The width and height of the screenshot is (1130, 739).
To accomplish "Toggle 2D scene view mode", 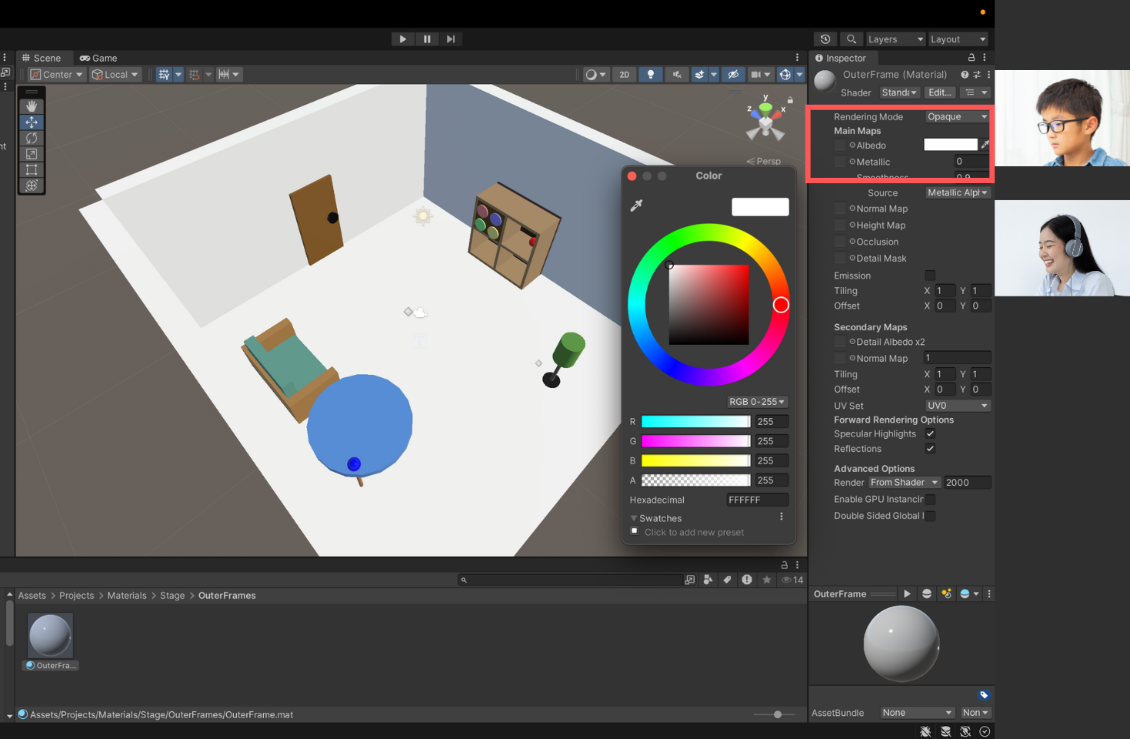I will [625, 75].
